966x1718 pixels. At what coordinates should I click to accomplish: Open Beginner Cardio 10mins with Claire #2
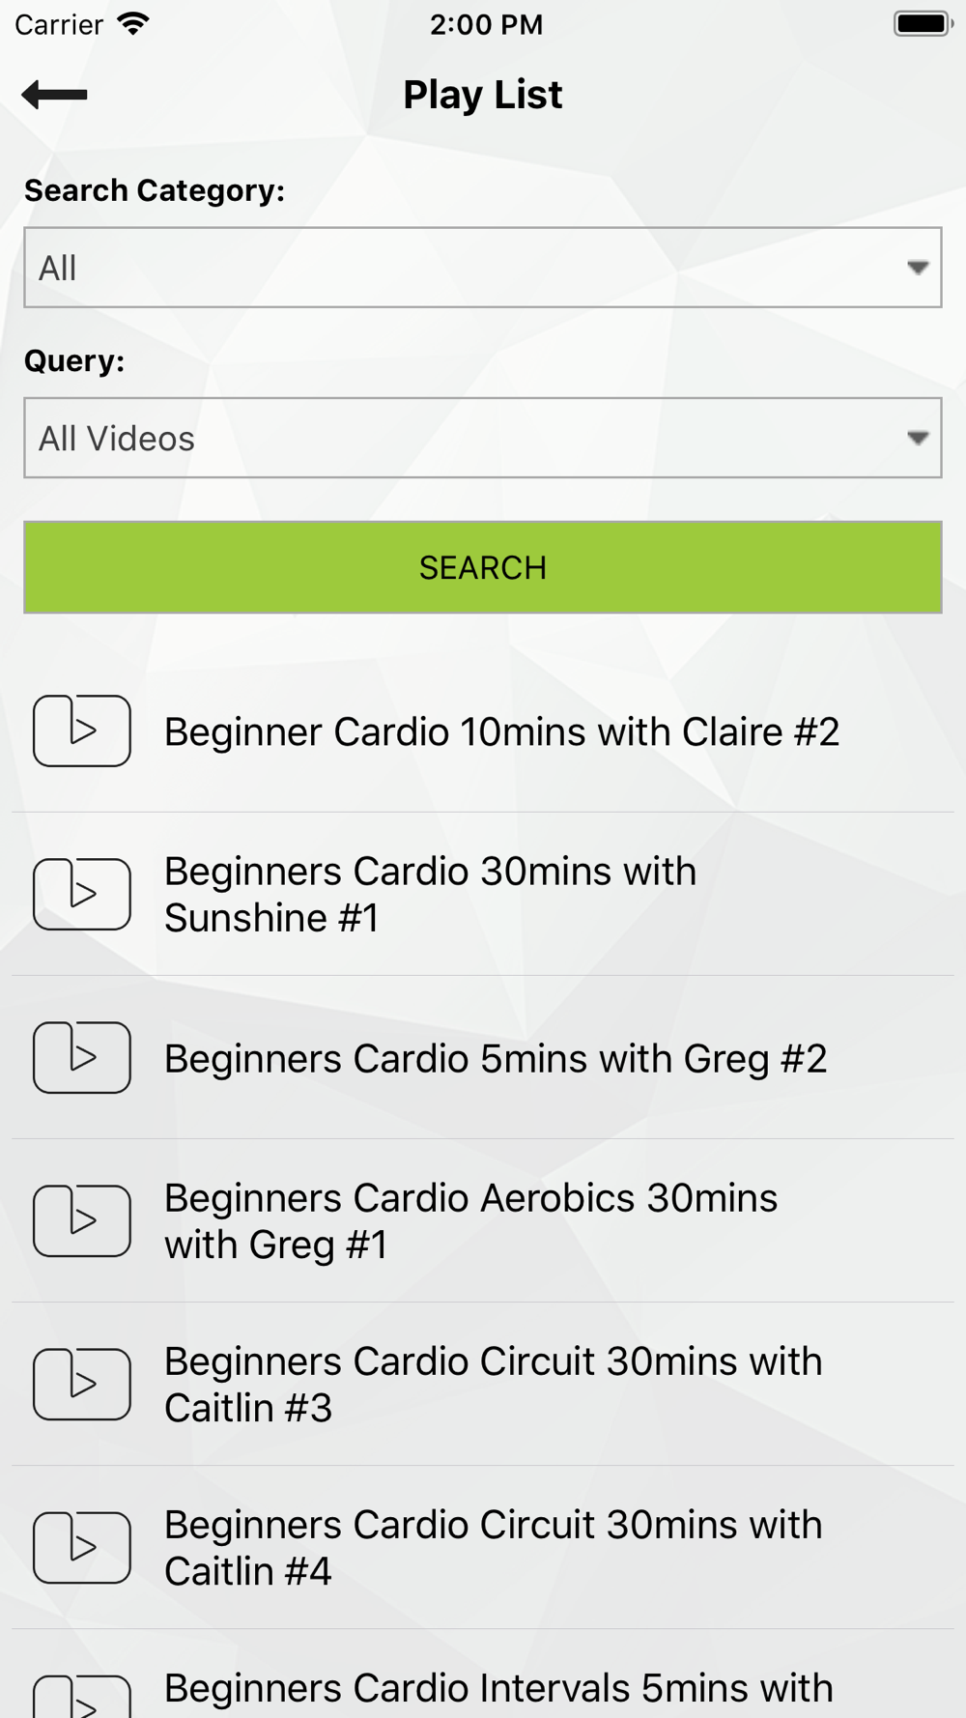point(501,731)
